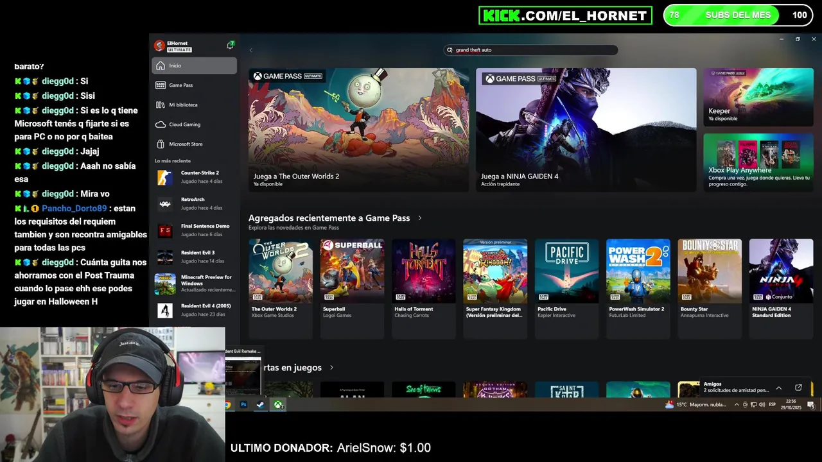The image size is (822, 462).
Task: Click 'Xbox Game Studios' publisher text
Action: [274, 316]
